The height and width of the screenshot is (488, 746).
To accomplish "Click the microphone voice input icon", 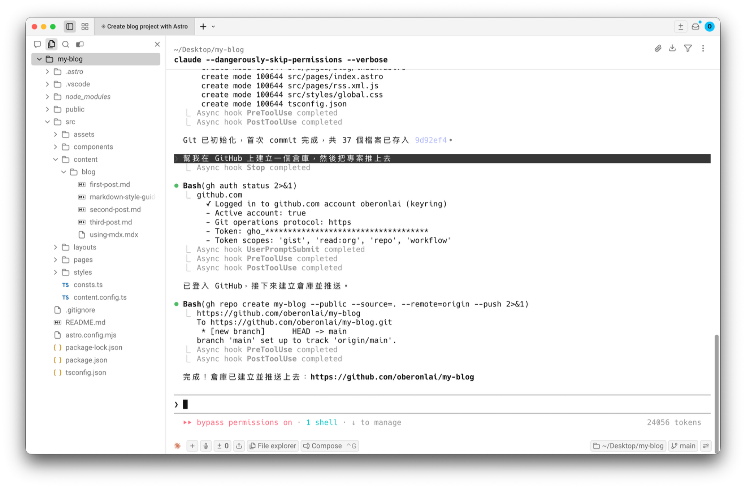I will pos(206,446).
